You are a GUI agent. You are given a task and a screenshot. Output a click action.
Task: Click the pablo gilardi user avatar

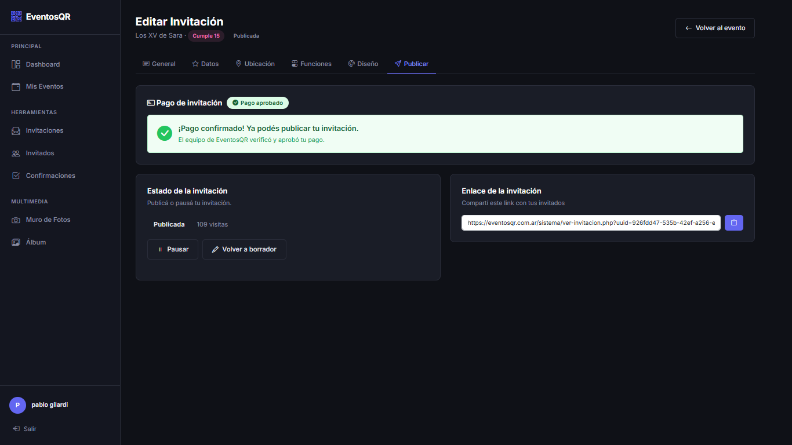tap(17, 405)
